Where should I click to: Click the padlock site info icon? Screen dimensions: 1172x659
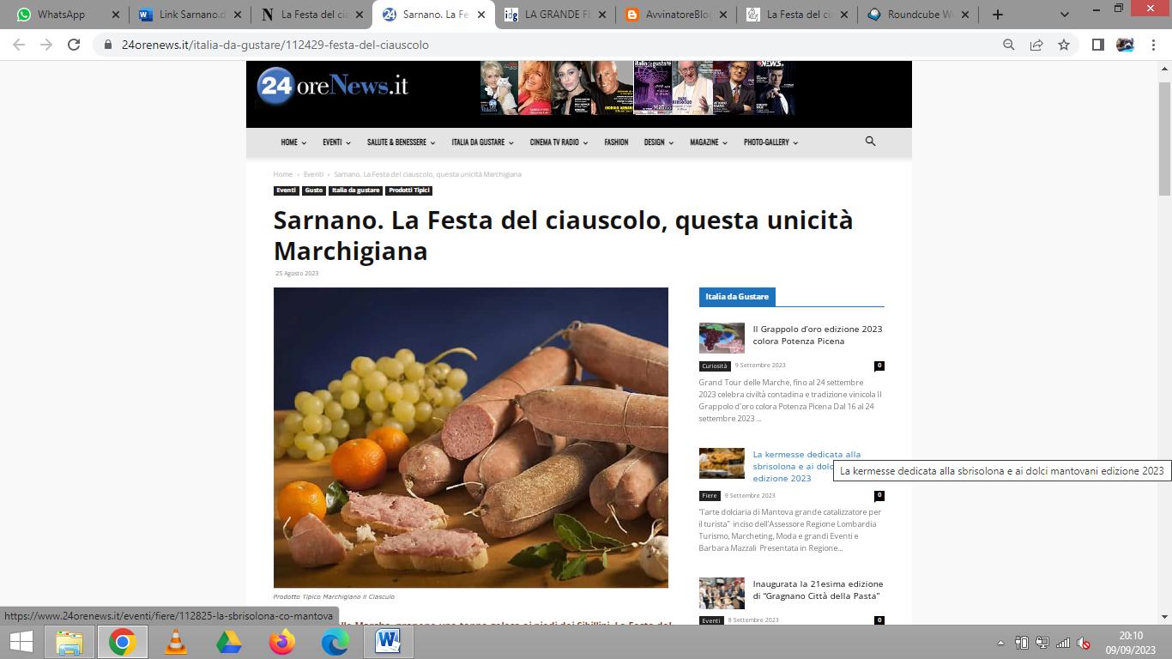coord(108,45)
